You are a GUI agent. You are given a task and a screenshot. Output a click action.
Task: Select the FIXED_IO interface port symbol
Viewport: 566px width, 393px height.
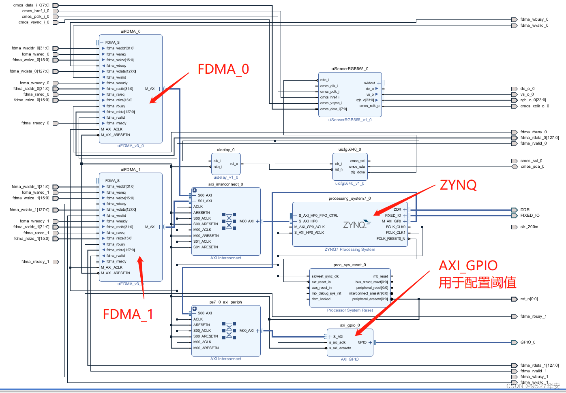(x=514, y=216)
